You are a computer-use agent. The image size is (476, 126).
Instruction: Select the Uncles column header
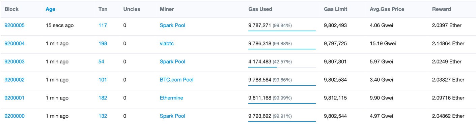click(132, 9)
